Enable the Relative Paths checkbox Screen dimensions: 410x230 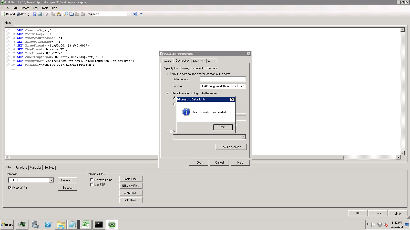tap(92, 180)
